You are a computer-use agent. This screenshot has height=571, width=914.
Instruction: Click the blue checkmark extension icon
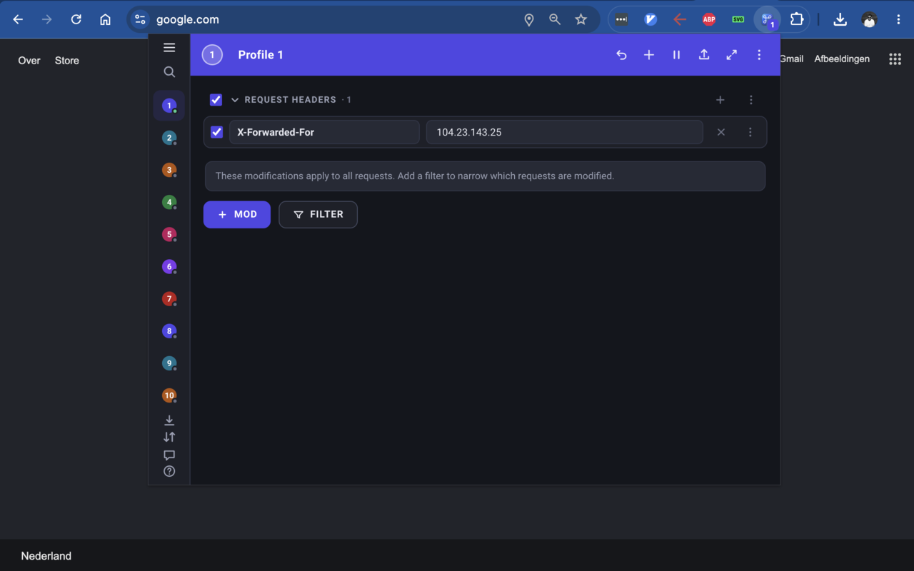(x=651, y=19)
